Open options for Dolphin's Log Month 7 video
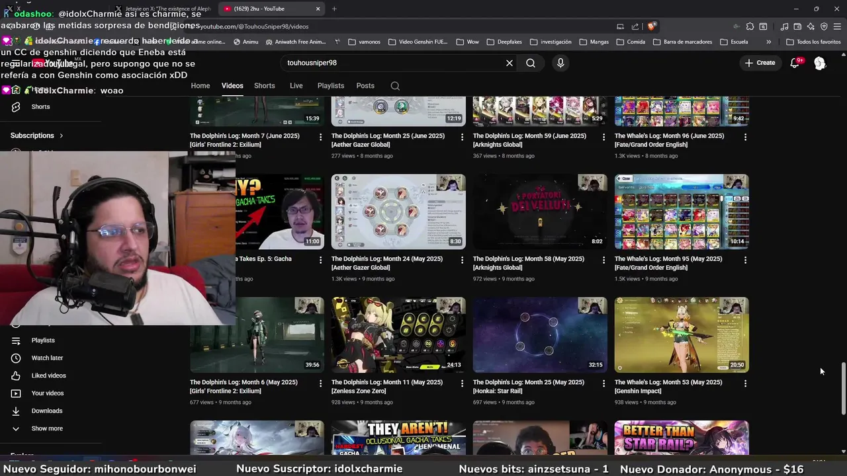 click(321, 137)
